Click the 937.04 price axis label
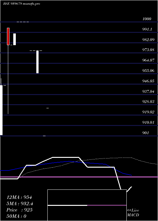Viewport: 158px width, 221px height. tap(148, 92)
